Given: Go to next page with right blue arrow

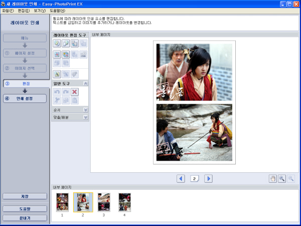Looking at the screenshot, I should (208, 179).
